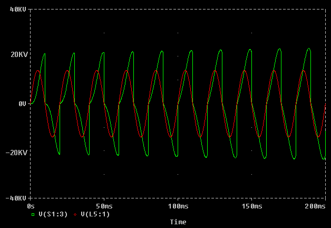The height and width of the screenshot is (228, 331).
Task: Click the green square marker in the legend
Action: 33,214
